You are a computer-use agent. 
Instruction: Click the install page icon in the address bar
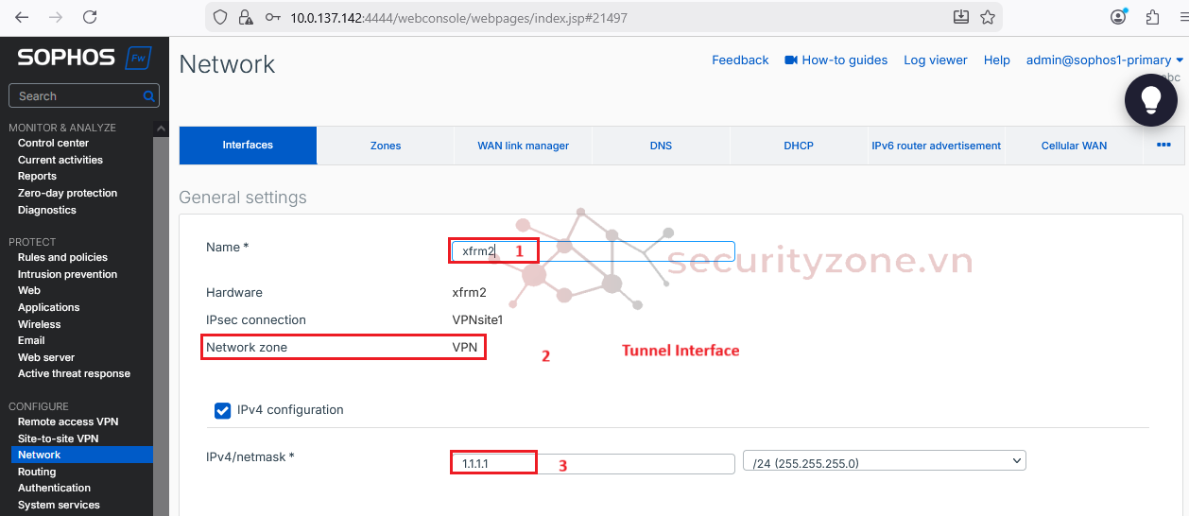(961, 17)
